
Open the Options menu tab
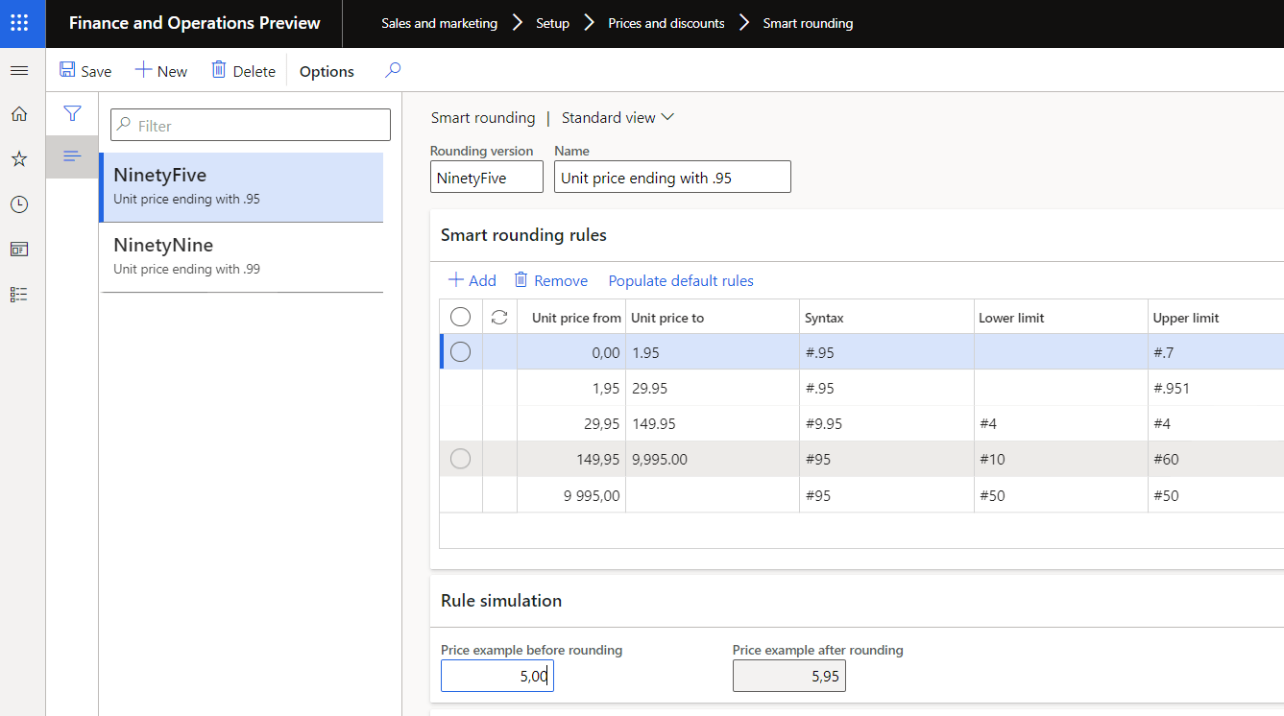(x=327, y=72)
